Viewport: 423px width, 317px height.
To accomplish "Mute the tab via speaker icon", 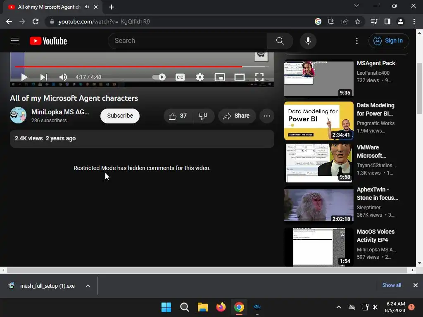I will (x=87, y=7).
